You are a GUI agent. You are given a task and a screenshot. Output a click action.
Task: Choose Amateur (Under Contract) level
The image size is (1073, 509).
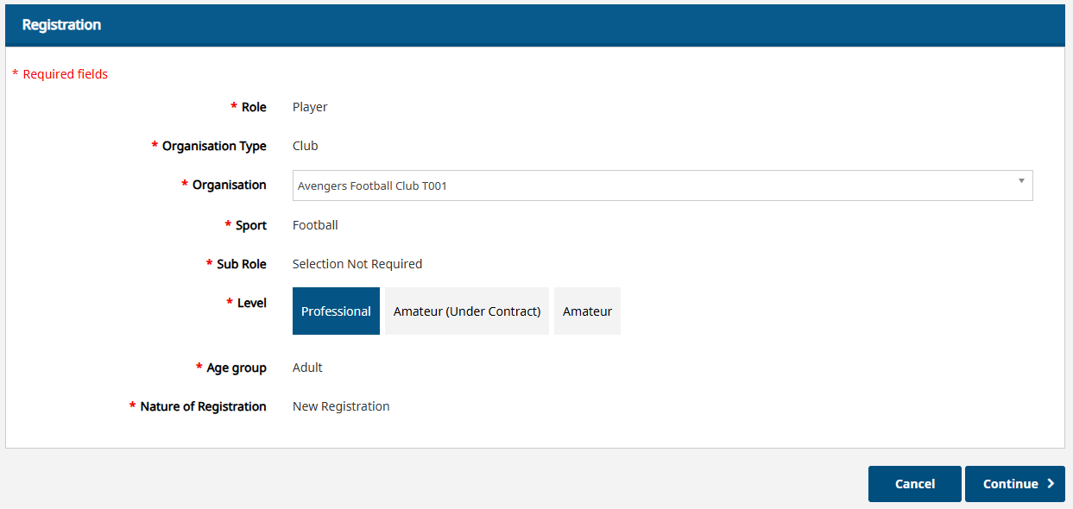coord(467,311)
